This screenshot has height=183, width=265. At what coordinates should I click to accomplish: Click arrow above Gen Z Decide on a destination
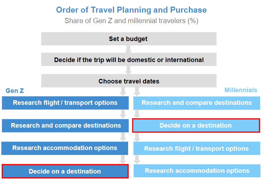click(123, 160)
